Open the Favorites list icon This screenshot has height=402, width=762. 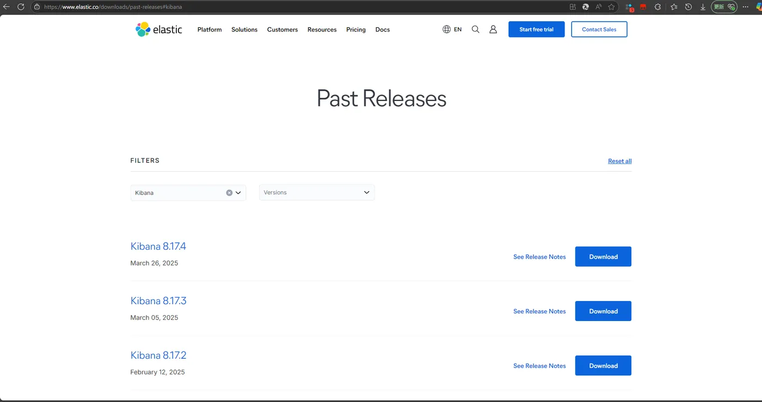tap(674, 7)
